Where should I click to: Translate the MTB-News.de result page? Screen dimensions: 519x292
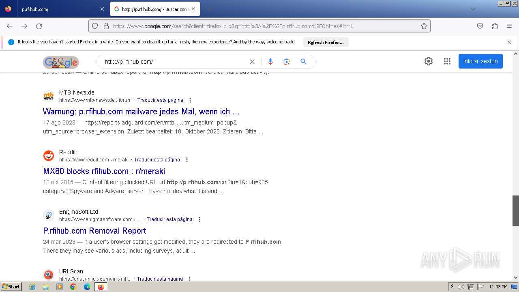pos(160,100)
